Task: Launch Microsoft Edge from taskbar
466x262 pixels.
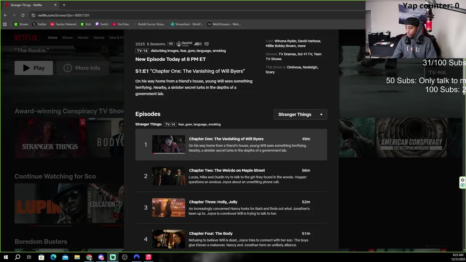Action: [x=53, y=257]
